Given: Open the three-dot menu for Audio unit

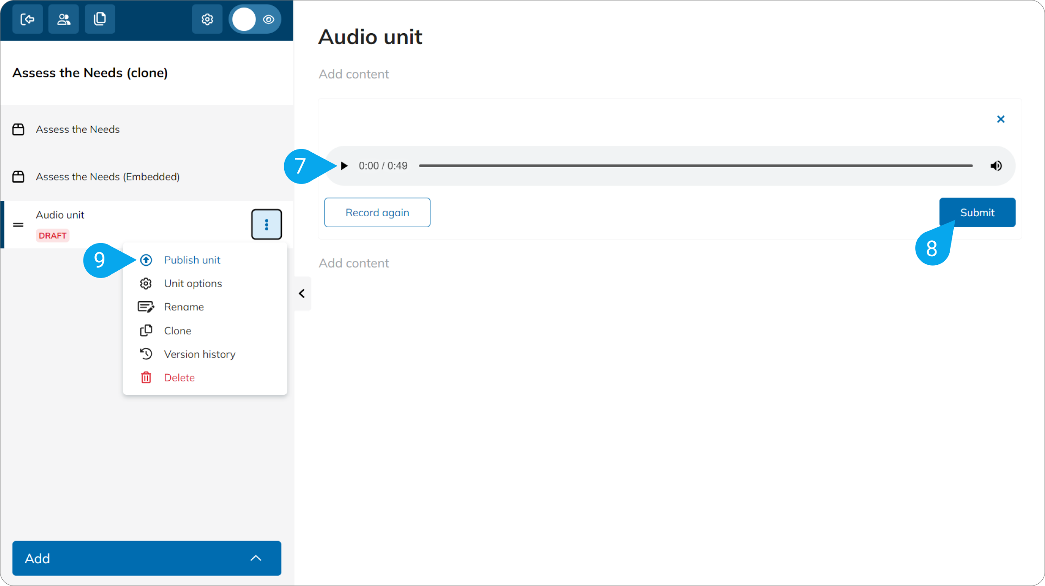Looking at the screenshot, I should click(x=266, y=224).
